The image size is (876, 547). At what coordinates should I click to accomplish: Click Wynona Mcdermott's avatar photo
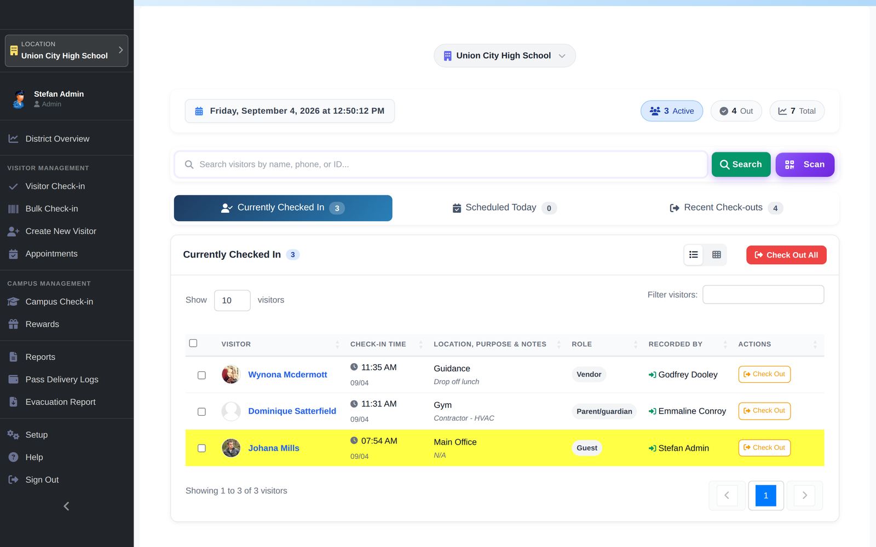pyautogui.click(x=231, y=375)
